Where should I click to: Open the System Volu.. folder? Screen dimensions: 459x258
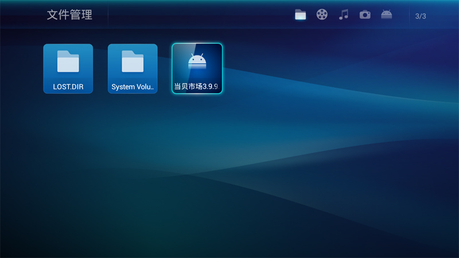133,69
